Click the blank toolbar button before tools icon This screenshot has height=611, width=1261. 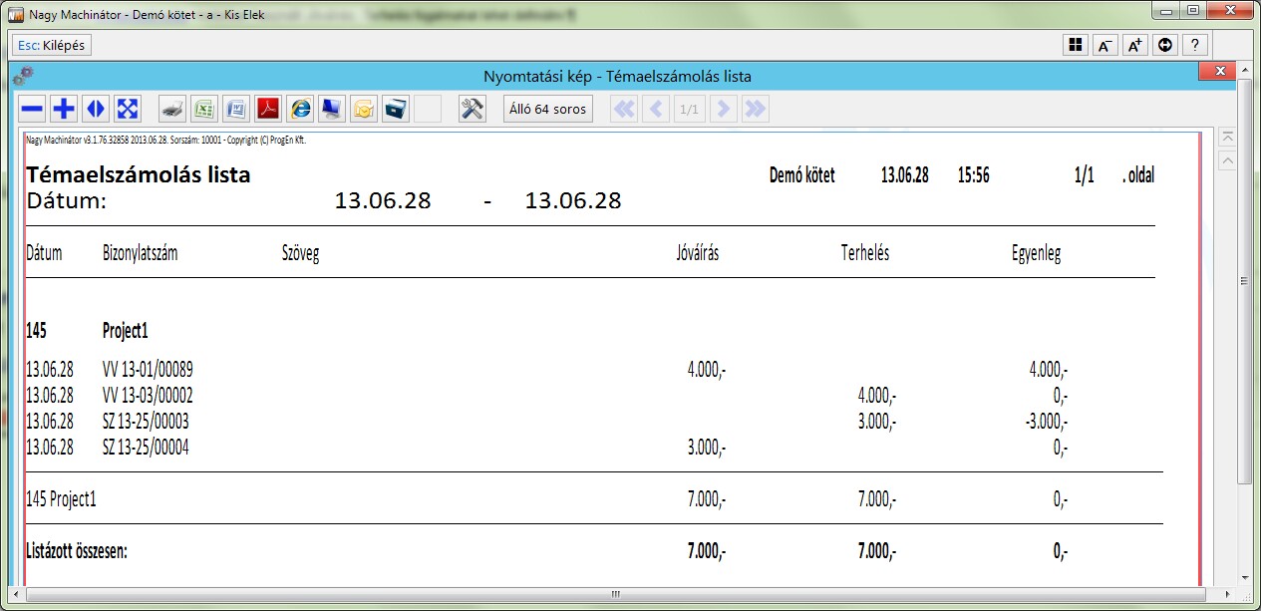428,109
